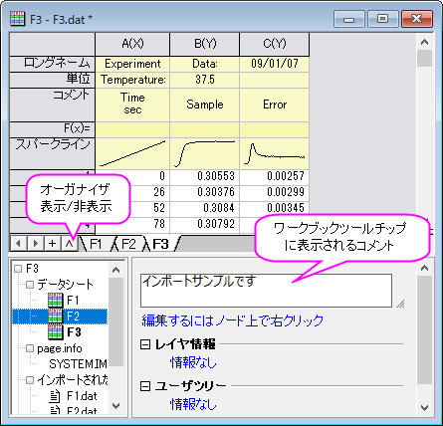Collapse the データシート tree node
This screenshot has height=426, width=443.
pyautogui.click(x=30, y=285)
